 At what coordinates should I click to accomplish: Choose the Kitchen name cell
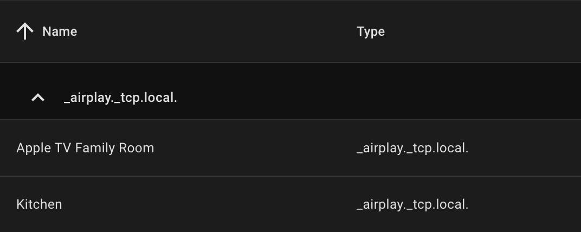pyautogui.click(x=39, y=204)
